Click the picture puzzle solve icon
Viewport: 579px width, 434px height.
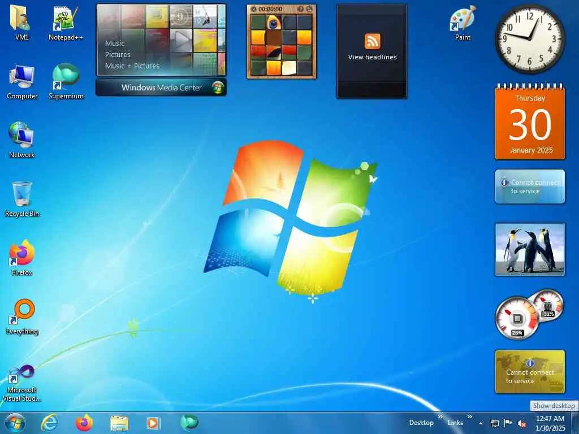[x=301, y=9]
